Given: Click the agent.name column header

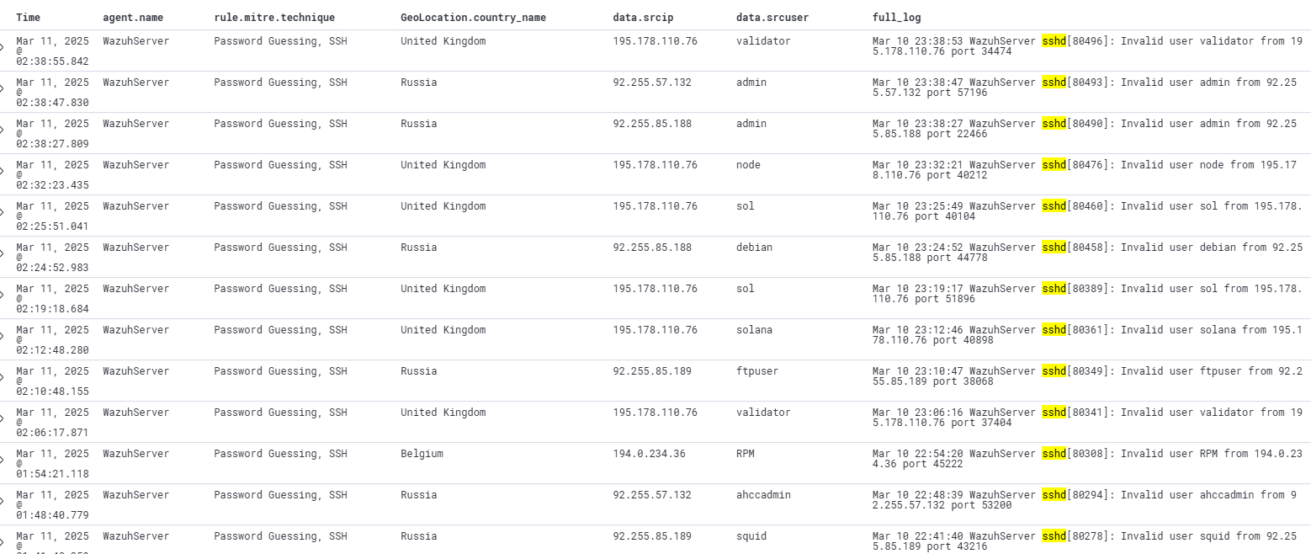Looking at the screenshot, I should click(x=133, y=17).
